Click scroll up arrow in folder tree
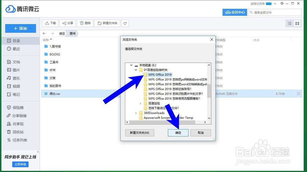 209,65
